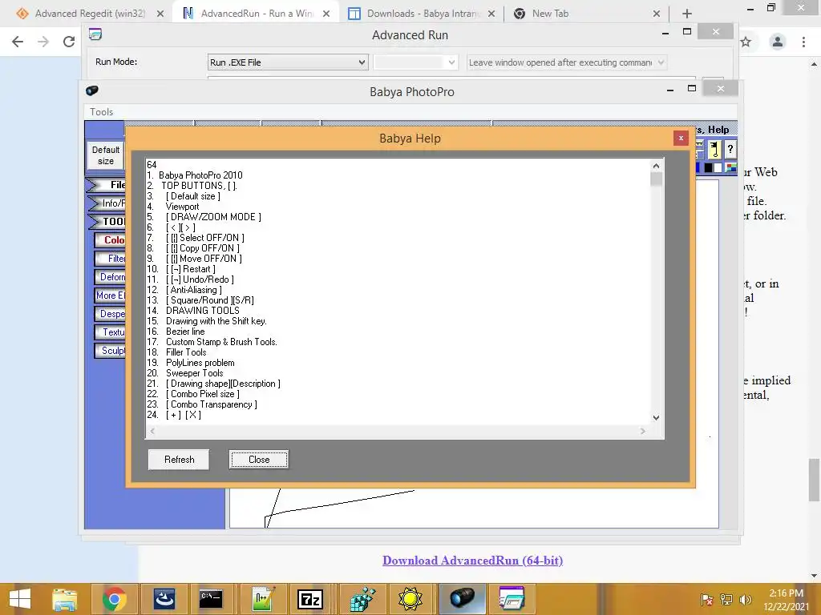Click the Texture button in PhotoPro sidebar

point(111,332)
